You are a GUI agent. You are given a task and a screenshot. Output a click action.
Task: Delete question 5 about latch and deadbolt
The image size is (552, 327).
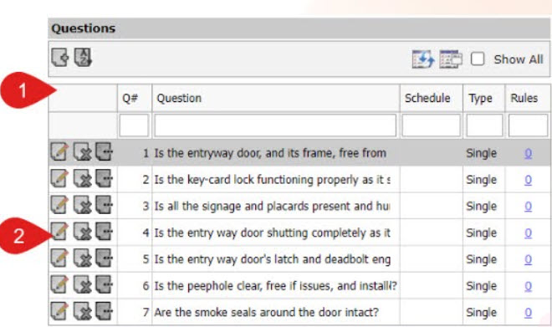click(x=82, y=258)
